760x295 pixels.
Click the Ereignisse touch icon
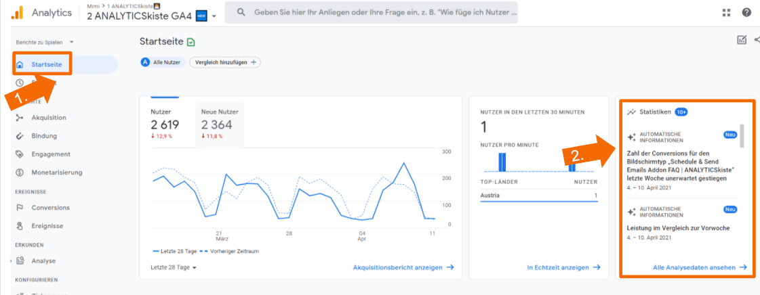pos(20,226)
